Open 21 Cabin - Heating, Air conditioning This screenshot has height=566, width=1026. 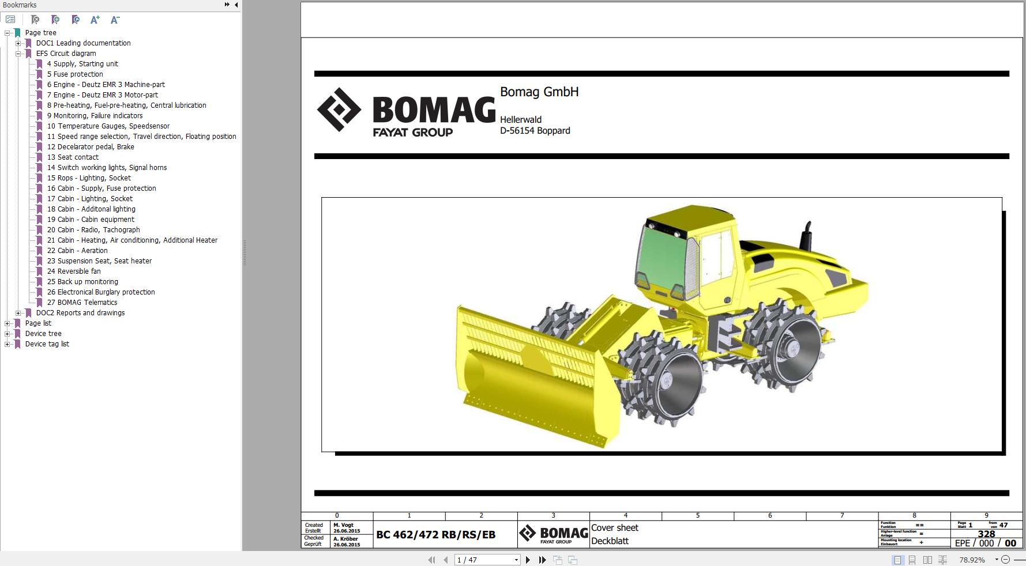pos(132,240)
